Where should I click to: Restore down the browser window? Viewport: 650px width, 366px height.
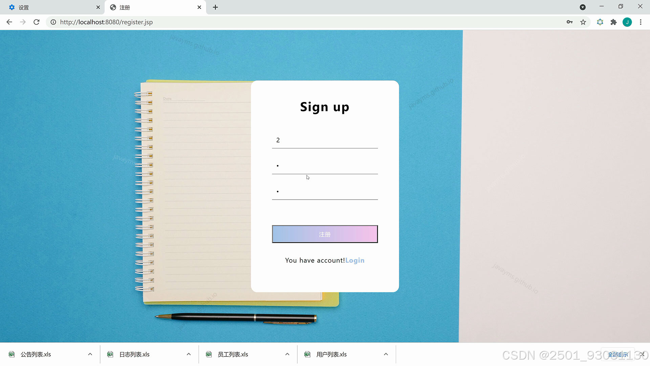621,6
